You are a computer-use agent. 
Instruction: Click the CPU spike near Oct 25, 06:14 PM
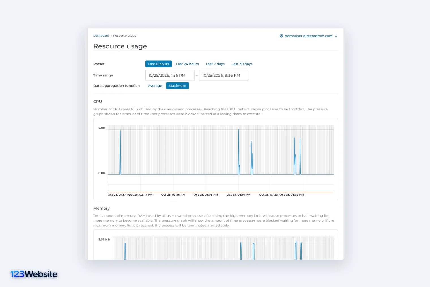coord(239,152)
